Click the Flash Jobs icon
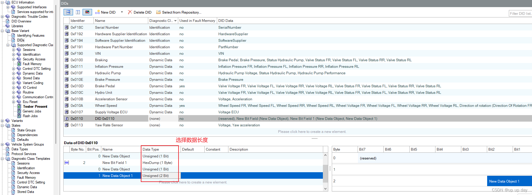The height and width of the screenshot is (195, 532). (19, 116)
